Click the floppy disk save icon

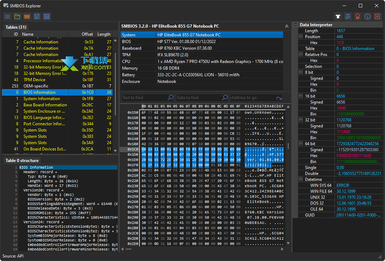pyautogui.click(x=37, y=16)
